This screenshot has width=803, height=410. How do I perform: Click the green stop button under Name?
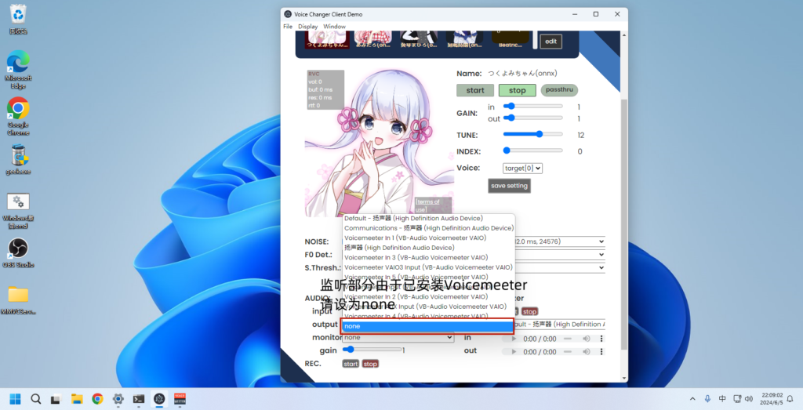[518, 91]
